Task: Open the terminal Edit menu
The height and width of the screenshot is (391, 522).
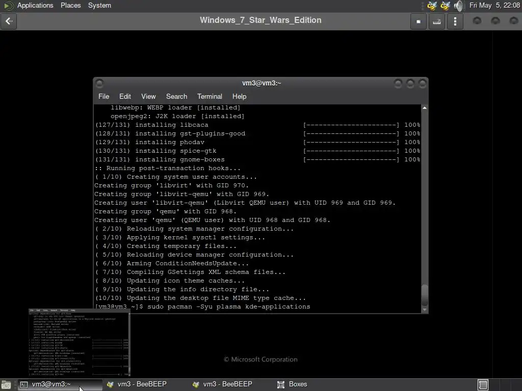Action: point(125,96)
